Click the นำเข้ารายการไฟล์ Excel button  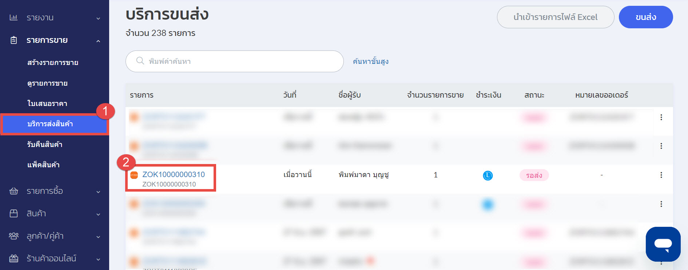[556, 17]
